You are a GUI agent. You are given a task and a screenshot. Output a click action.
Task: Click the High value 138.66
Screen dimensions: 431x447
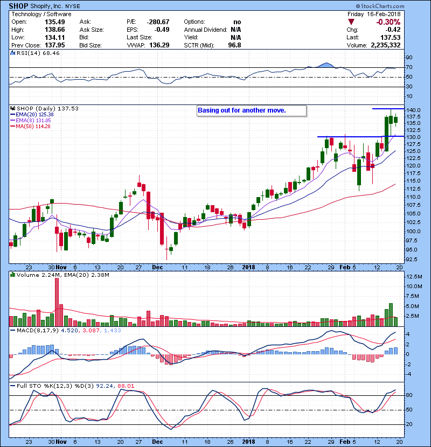(55, 30)
